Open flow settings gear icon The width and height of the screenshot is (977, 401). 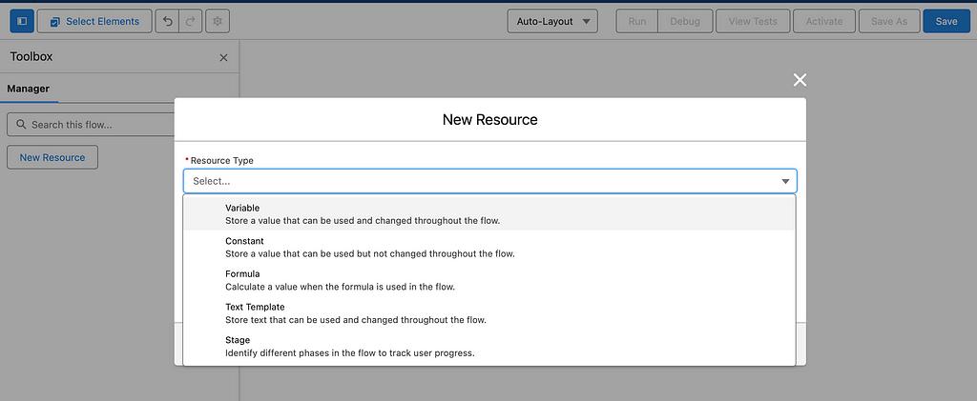pos(218,21)
